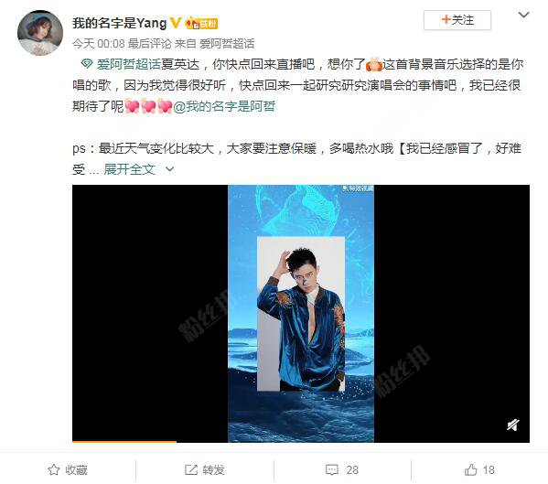
Task: Open the post options chevron menu
Action: point(523,15)
